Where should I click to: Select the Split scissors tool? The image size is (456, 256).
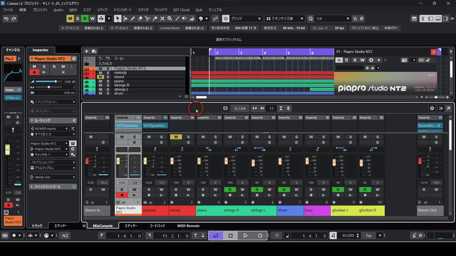pos(148,19)
